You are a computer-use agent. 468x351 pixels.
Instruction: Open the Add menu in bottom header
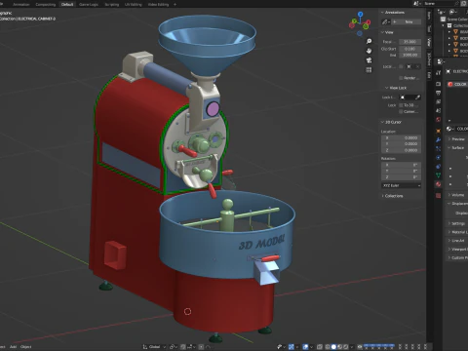[13, 347]
